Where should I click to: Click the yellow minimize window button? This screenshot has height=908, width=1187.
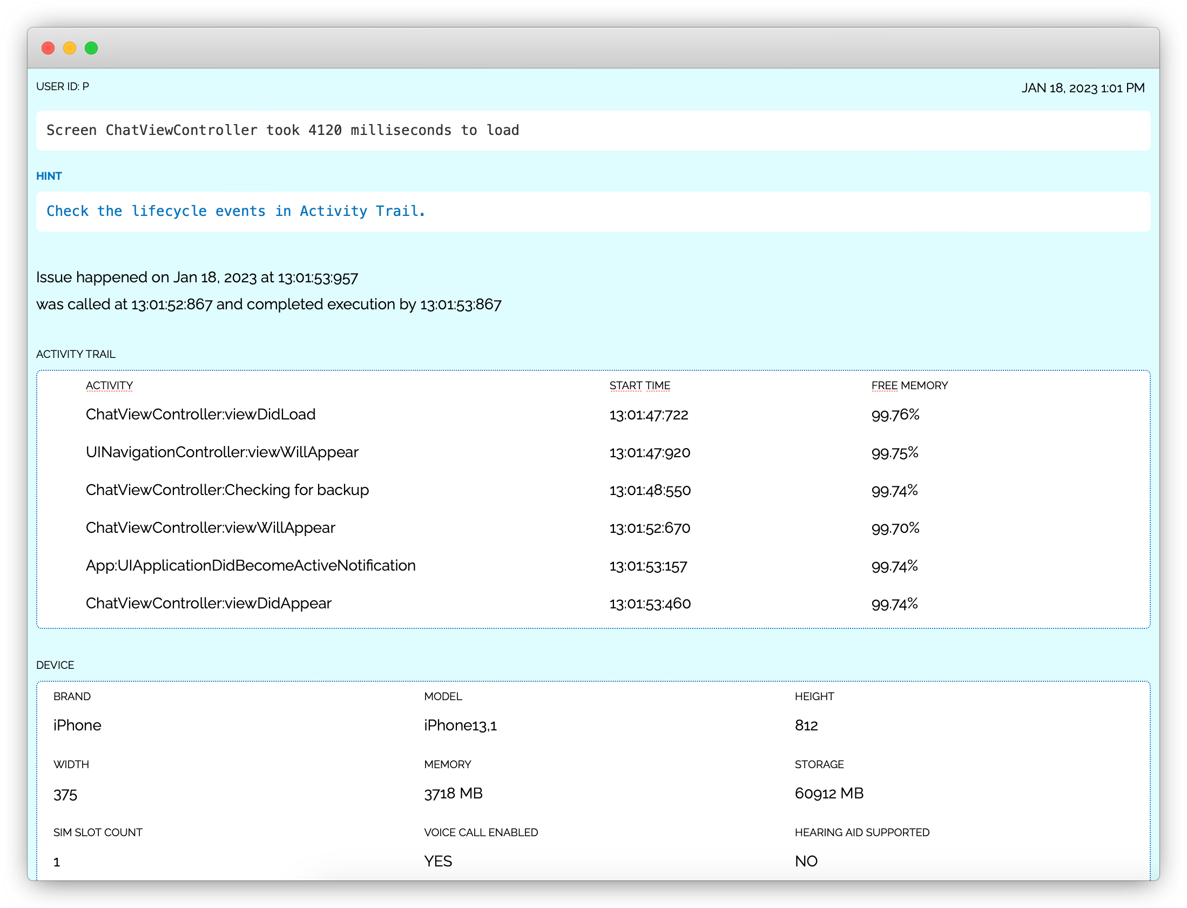(70, 48)
